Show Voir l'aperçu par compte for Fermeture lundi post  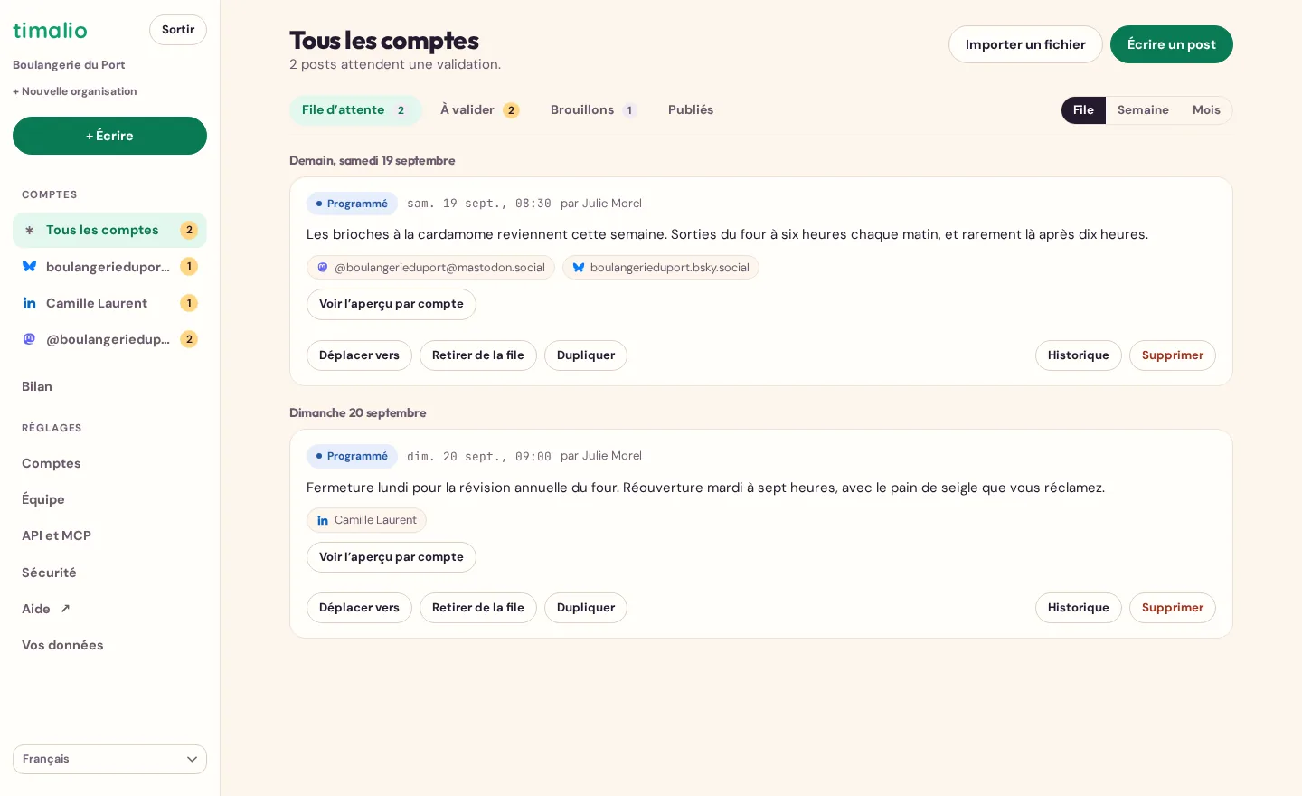(392, 557)
